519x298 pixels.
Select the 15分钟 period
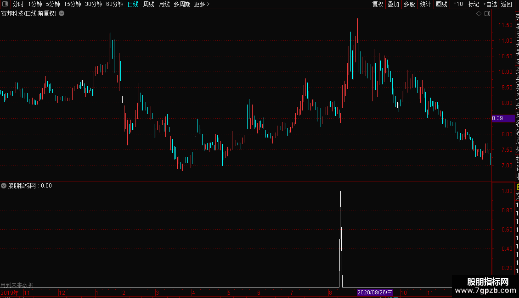(73, 4)
